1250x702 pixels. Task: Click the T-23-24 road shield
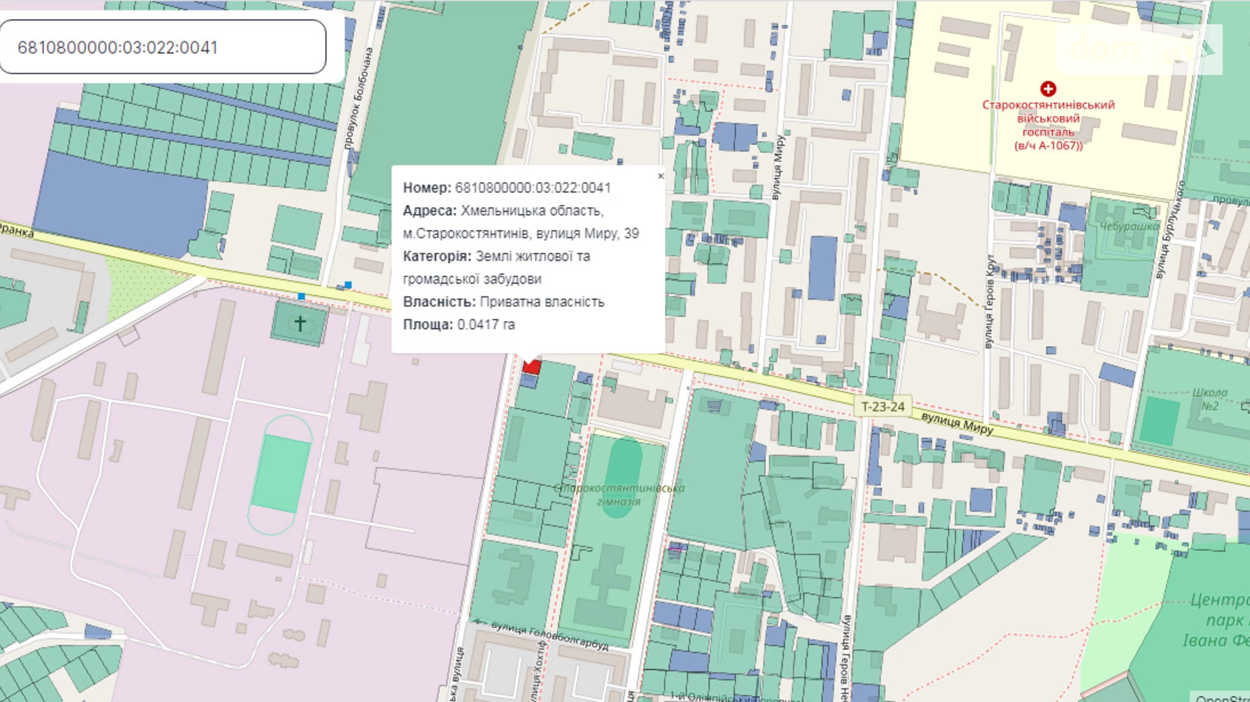882,406
